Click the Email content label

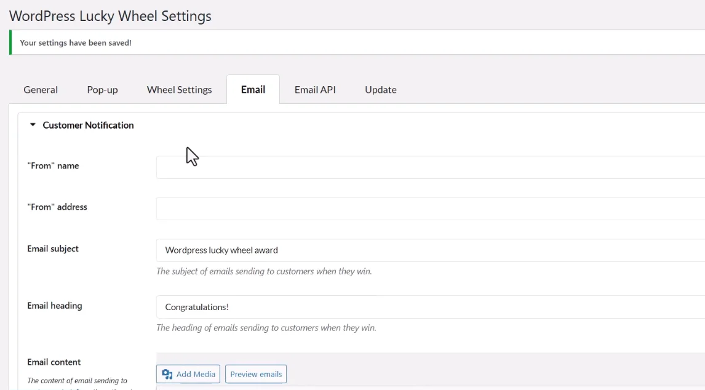[54, 362]
